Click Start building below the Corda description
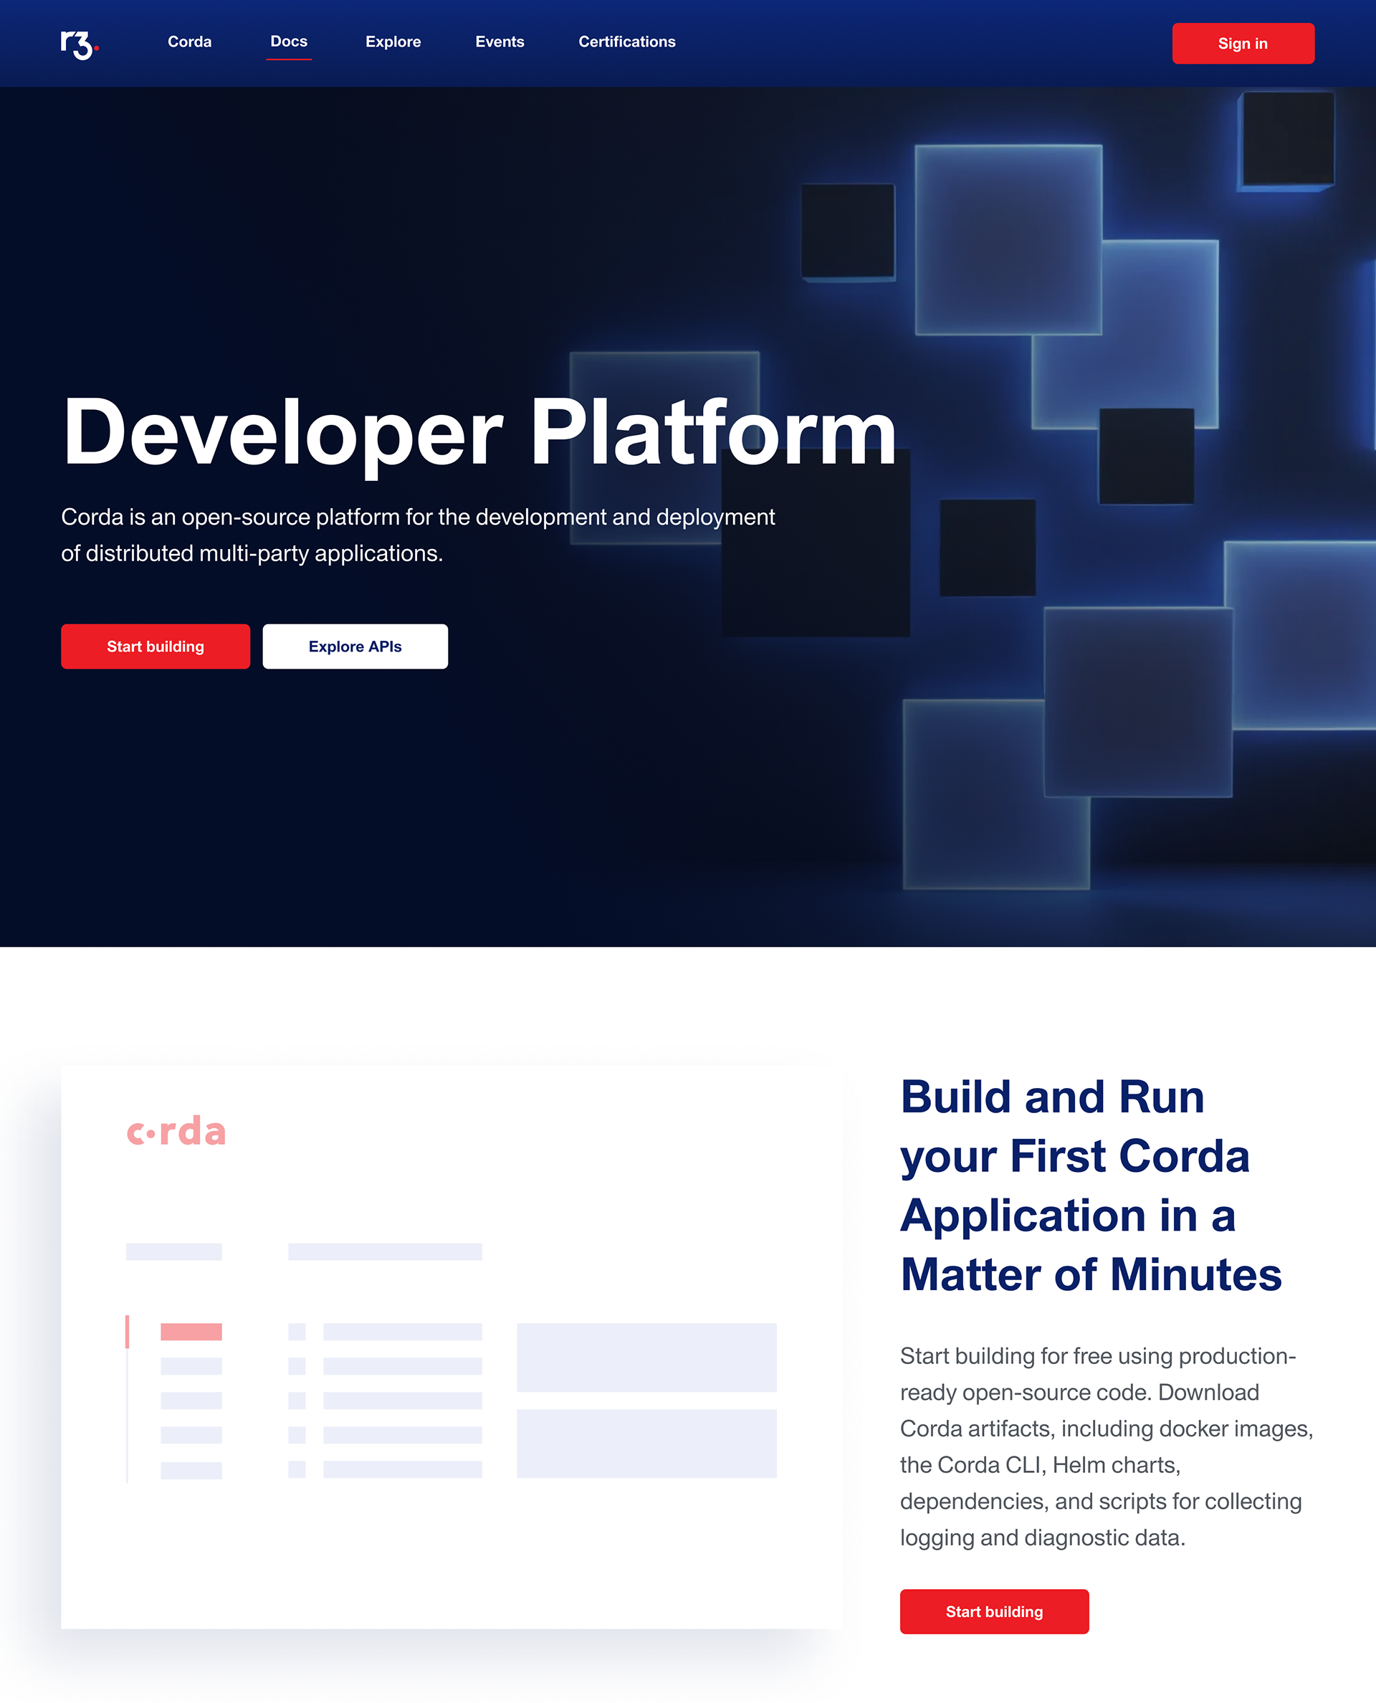The image size is (1376, 1703). point(994,1612)
